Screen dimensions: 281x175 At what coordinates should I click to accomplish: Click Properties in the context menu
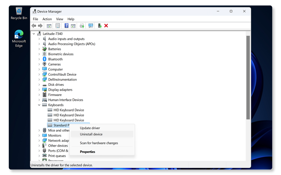[x=87, y=152]
